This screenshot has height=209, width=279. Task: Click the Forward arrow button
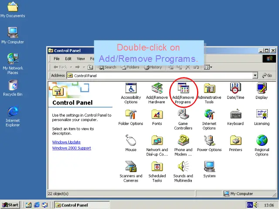[x=78, y=67]
